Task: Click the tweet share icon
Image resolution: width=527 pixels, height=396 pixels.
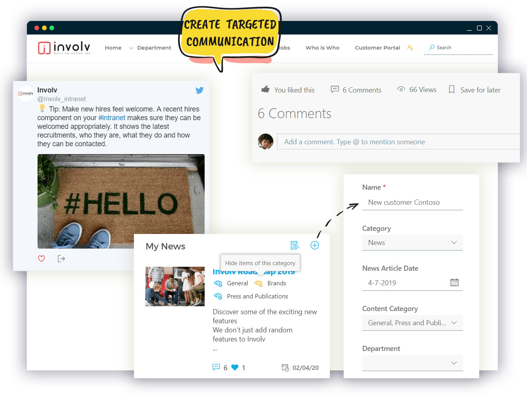Action: [61, 258]
